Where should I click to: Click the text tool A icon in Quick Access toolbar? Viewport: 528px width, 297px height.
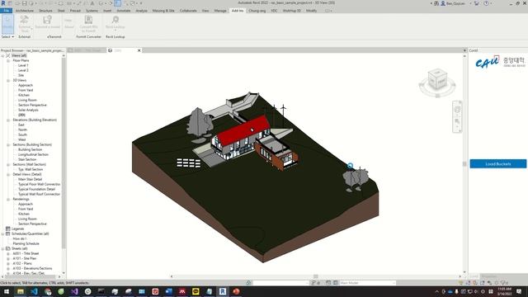point(92,3)
